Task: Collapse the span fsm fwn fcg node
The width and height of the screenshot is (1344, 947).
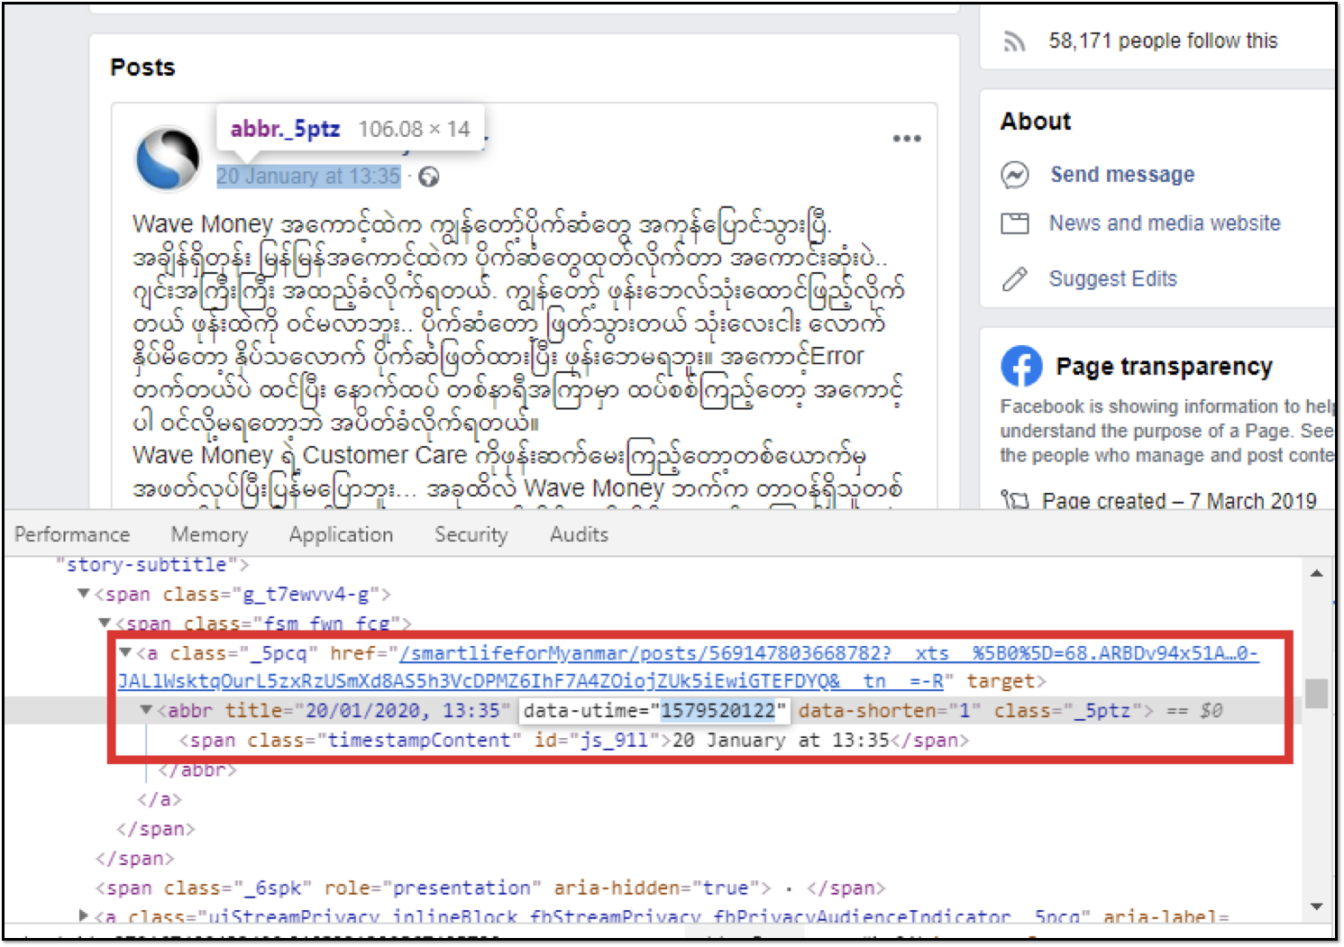Action: pyautogui.click(x=105, y=623)
